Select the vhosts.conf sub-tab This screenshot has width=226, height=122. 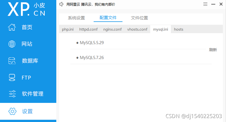pyautogui.click(x=137, y=29)
